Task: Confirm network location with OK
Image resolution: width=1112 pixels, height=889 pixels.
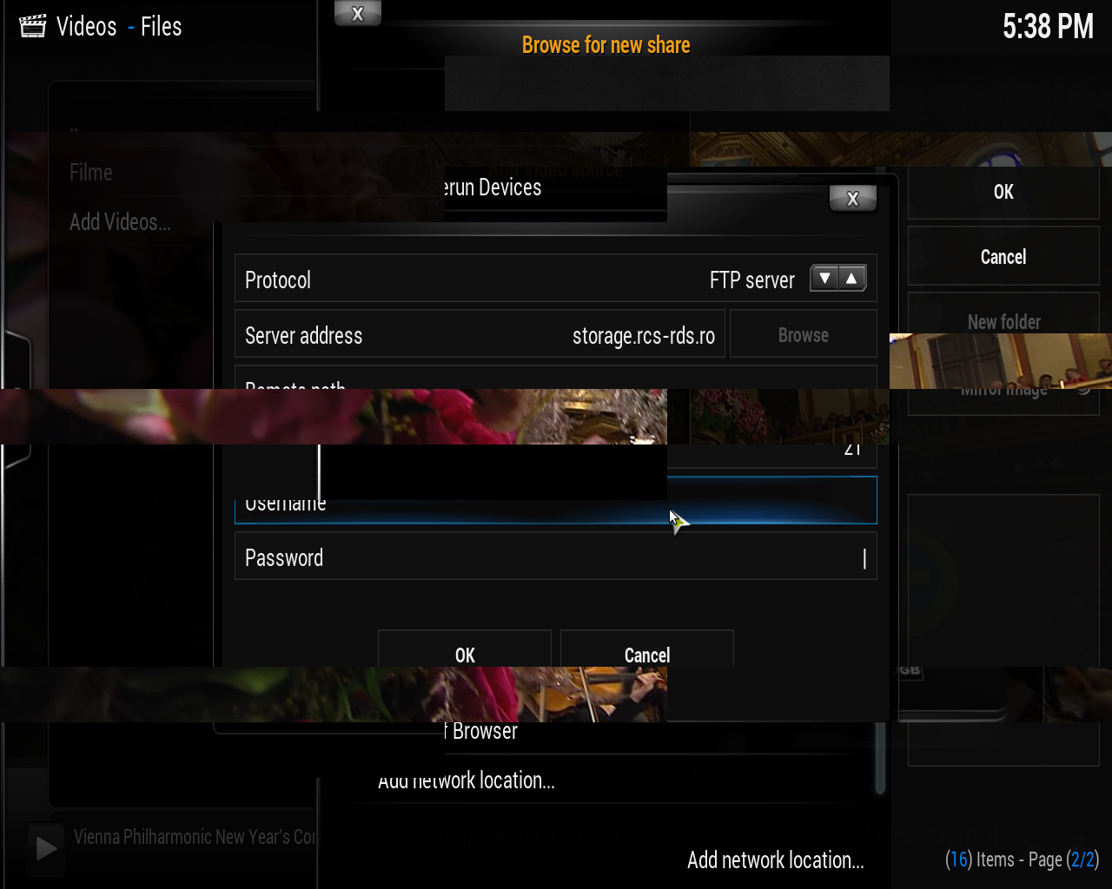Action: click(x=465, y=651)
